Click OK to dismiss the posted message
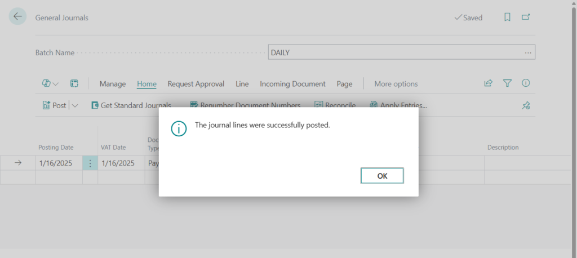Screen dimensions: 577x258 tap(382, 176)
